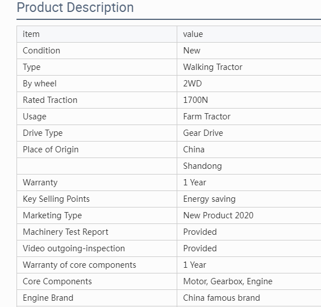The image size is (321, 307).
Task: Select the 'Energy saving' selling point
Action: [209, 199]
